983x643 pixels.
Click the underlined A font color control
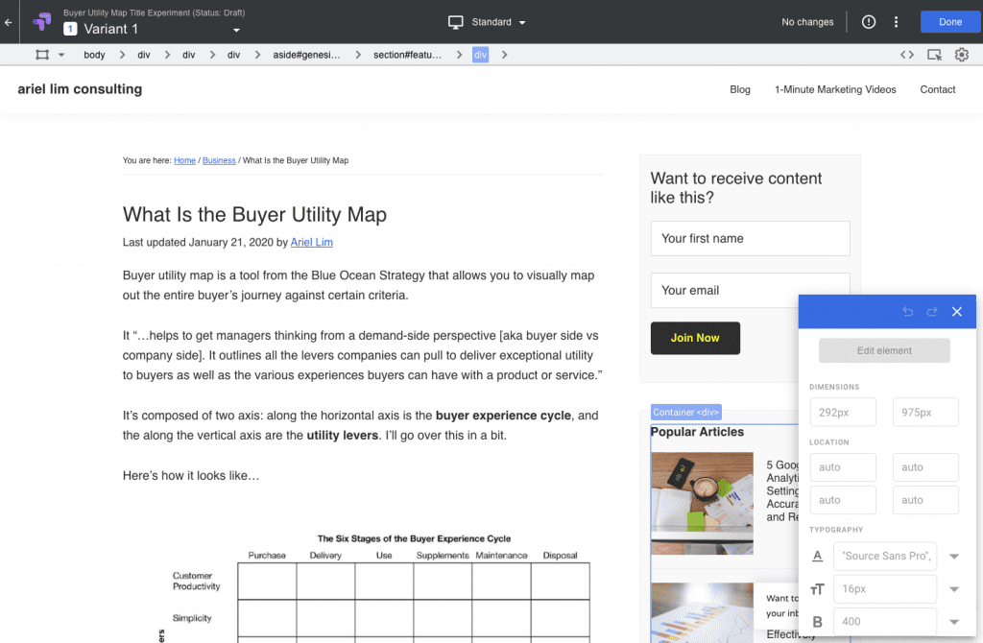click(x=817, y=556)
